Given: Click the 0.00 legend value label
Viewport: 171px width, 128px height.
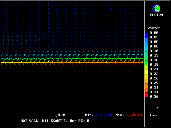Looking at the screenshot, I should coord(154,33).
